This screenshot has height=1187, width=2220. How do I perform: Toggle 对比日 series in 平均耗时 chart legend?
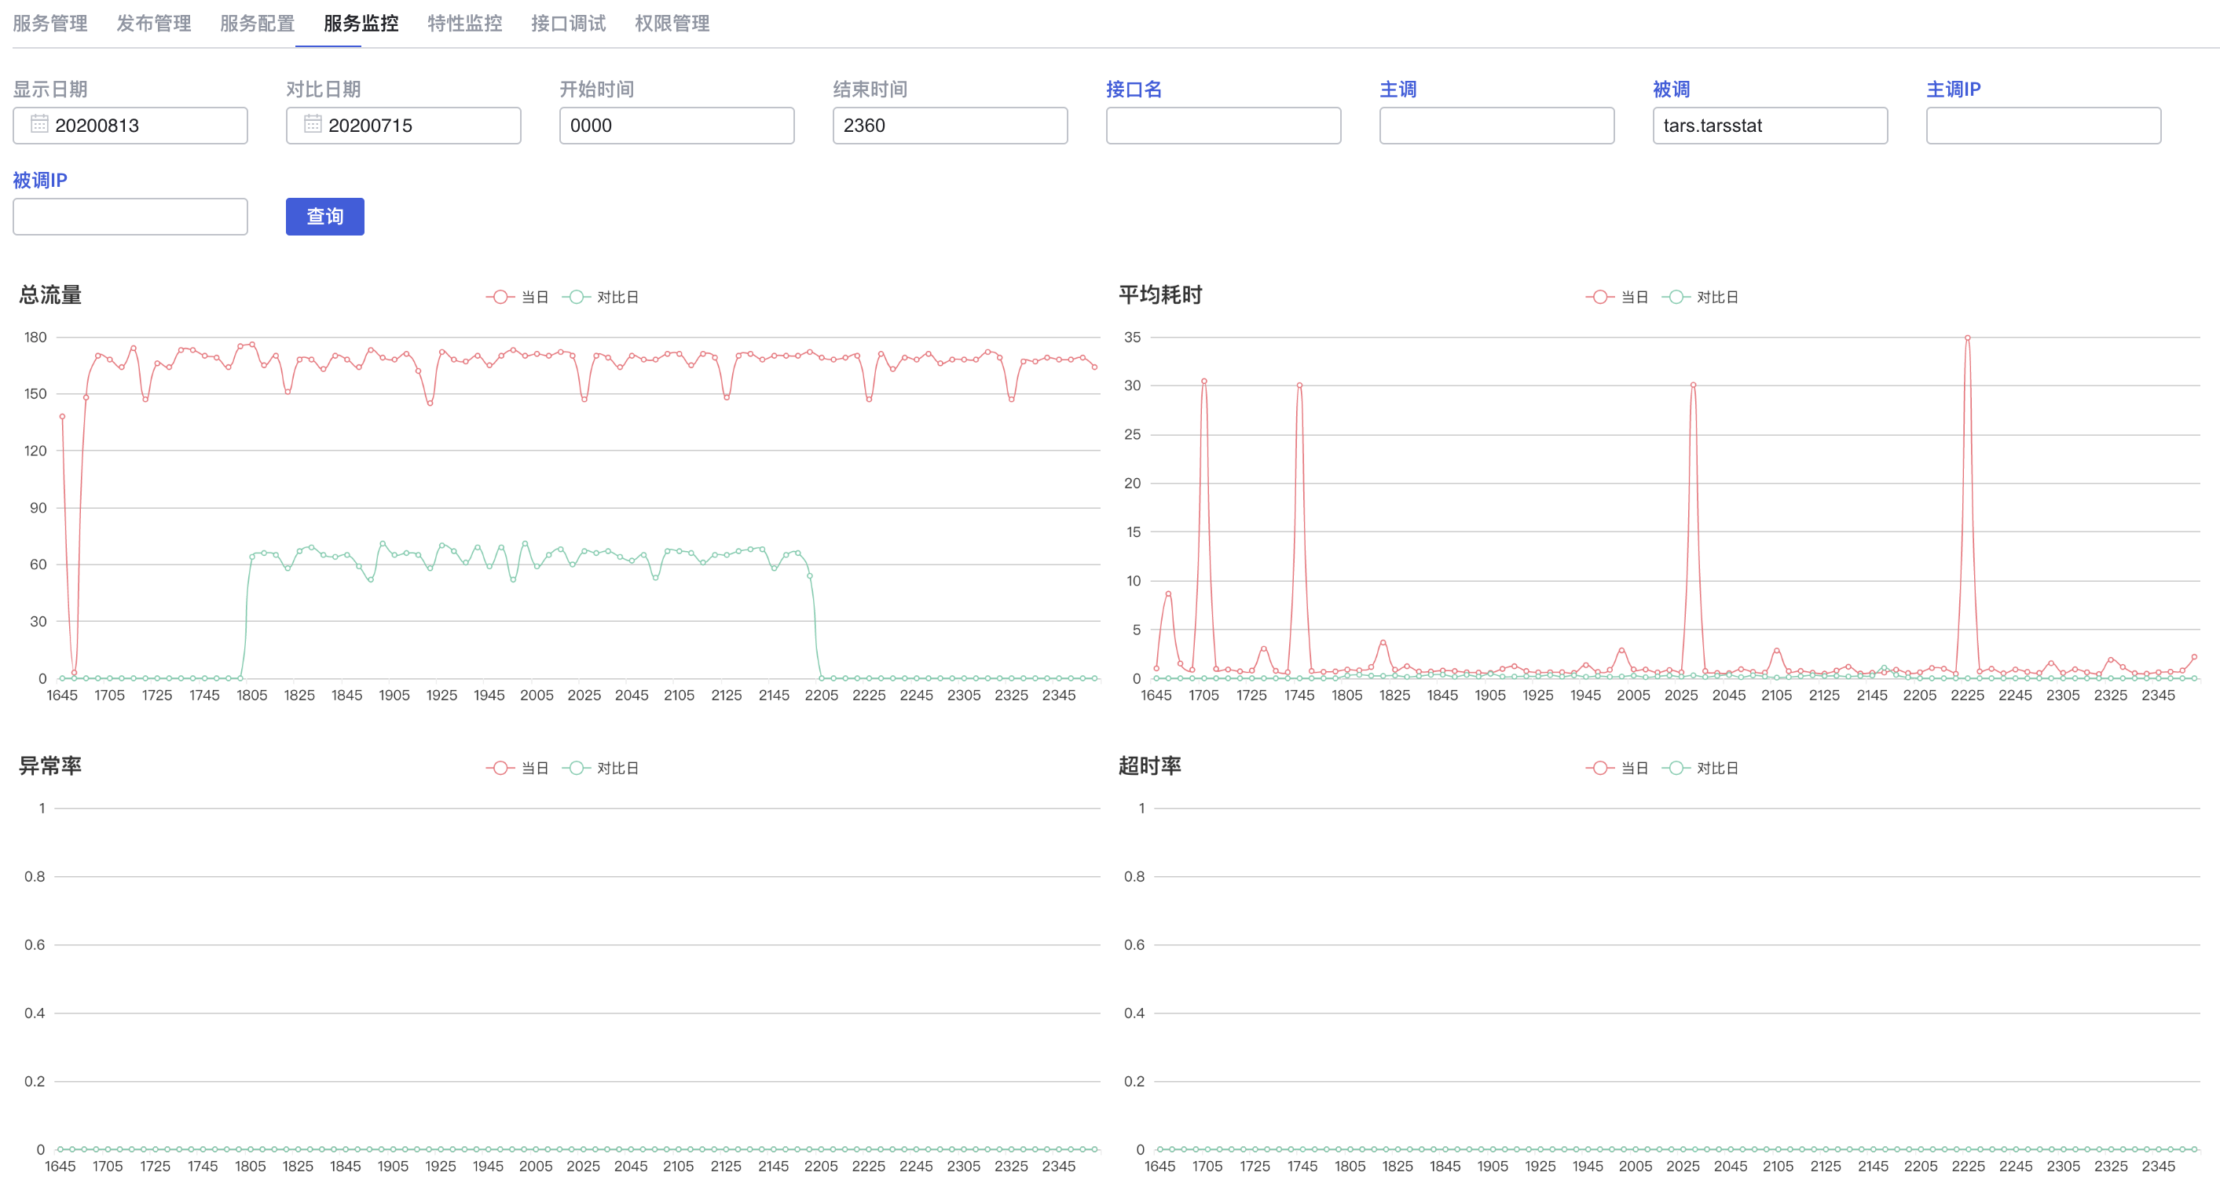point(1699,298)
